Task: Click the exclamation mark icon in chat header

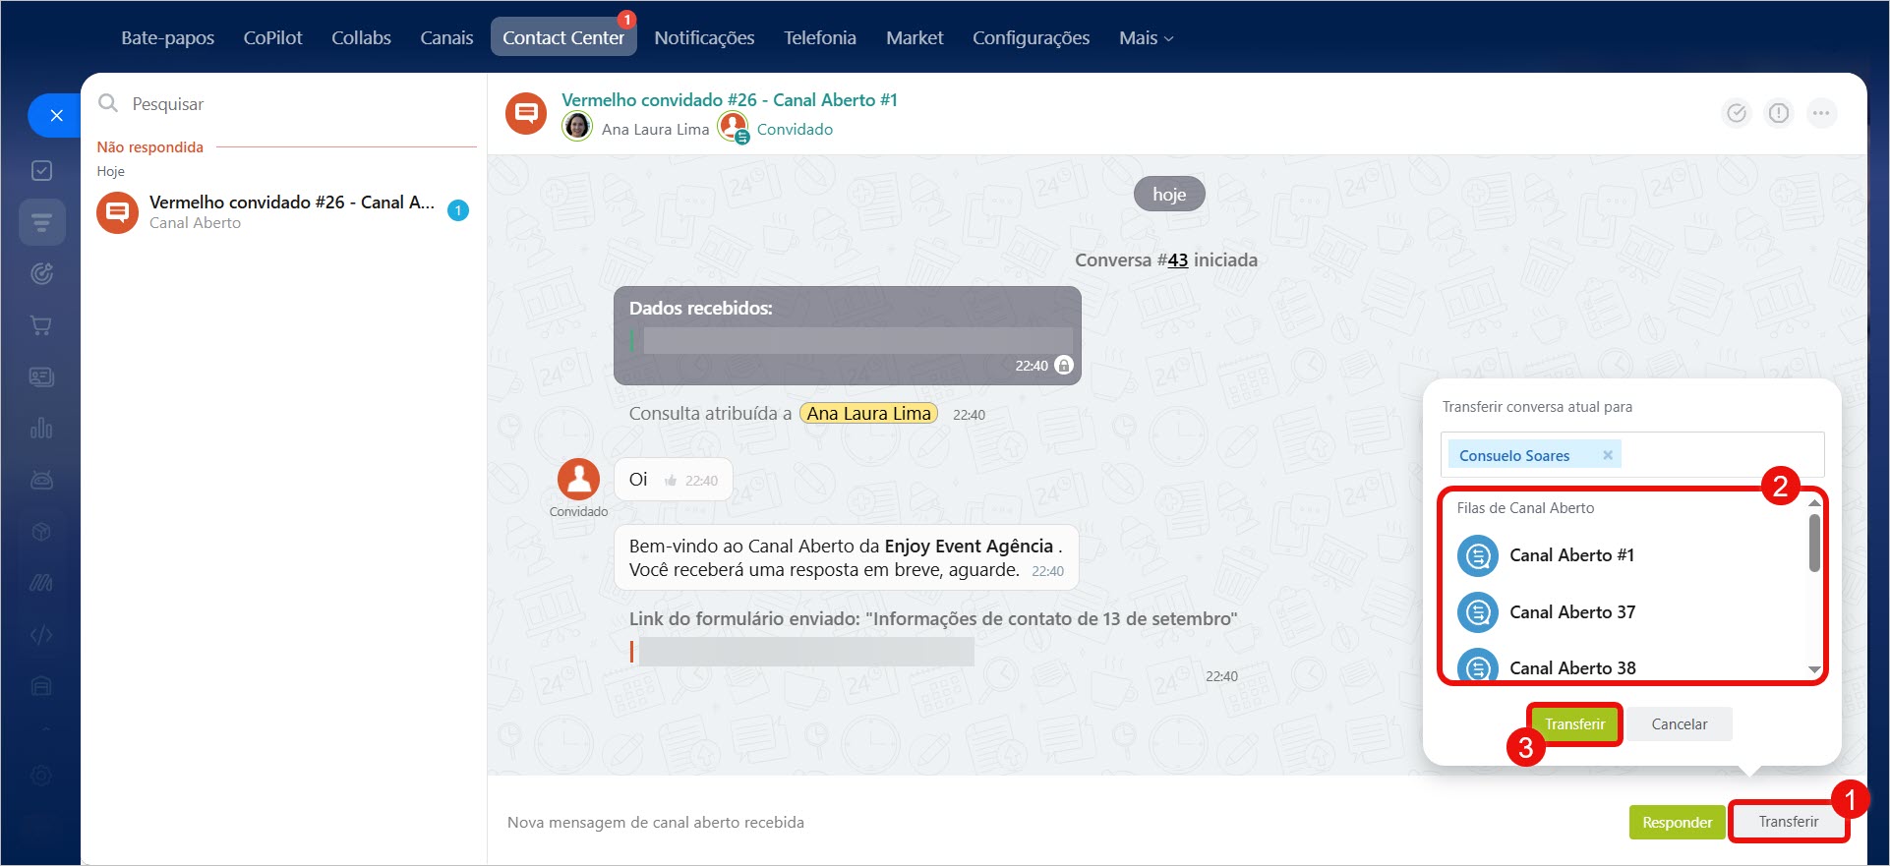Action: 1779,113
